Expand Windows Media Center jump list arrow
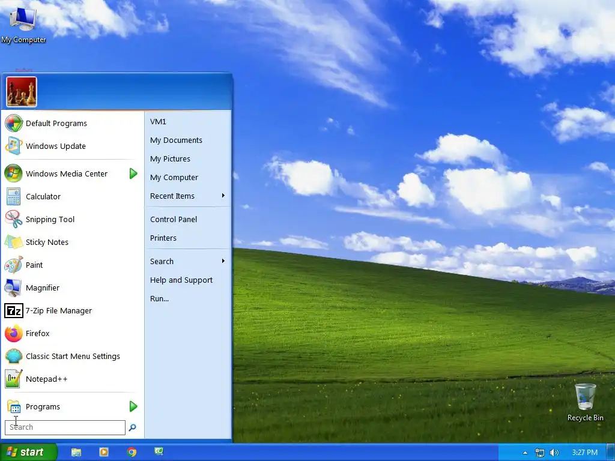Image resolution: width=615 pixels, height=461 pixels. coord(133,173)
